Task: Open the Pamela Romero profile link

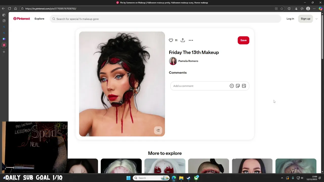Action: pos(188,61)
